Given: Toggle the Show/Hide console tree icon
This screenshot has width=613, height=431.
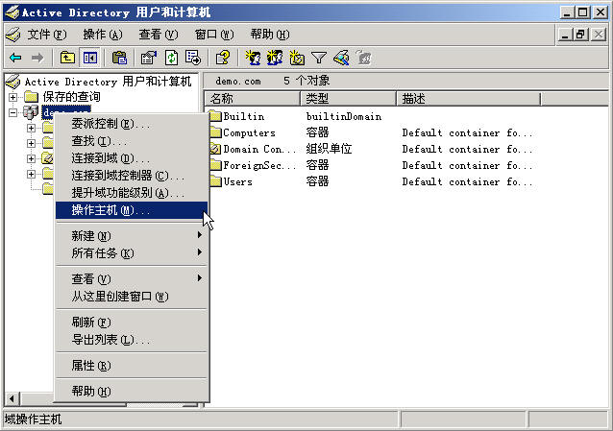Looking at the screenshot, I should click(x=89, y=58).
